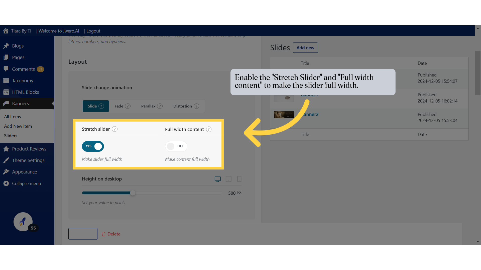Click the Theme Settings brush icon
The width and height of the screenshot is (481, 270).
[6, 160]
